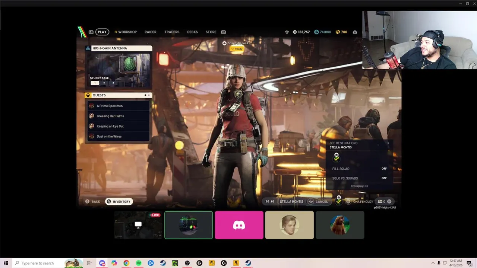Image resolution: width=477 pixels, height=268 pixels.
Task: Show hidden system tray icons
Action: (433, 263)
